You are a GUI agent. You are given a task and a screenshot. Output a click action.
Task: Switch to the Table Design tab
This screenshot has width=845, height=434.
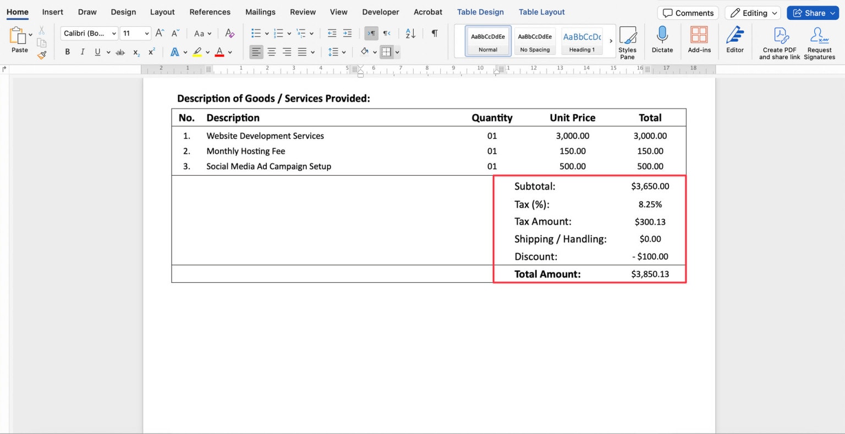pos(480,12)
